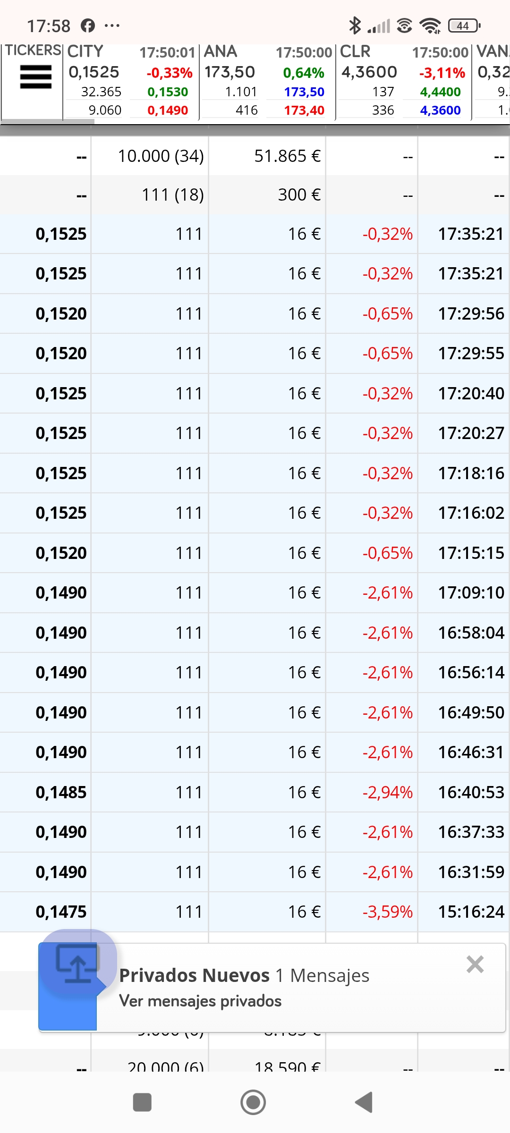Select the trade row at 17:35:21 first entry
Image resolution: width=510 pixels, height=1133 pixels.
255,234
